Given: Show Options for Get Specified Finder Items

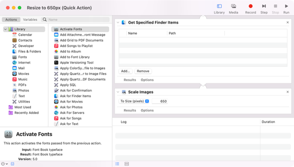Looking at the screenshot, I should 147,80.
